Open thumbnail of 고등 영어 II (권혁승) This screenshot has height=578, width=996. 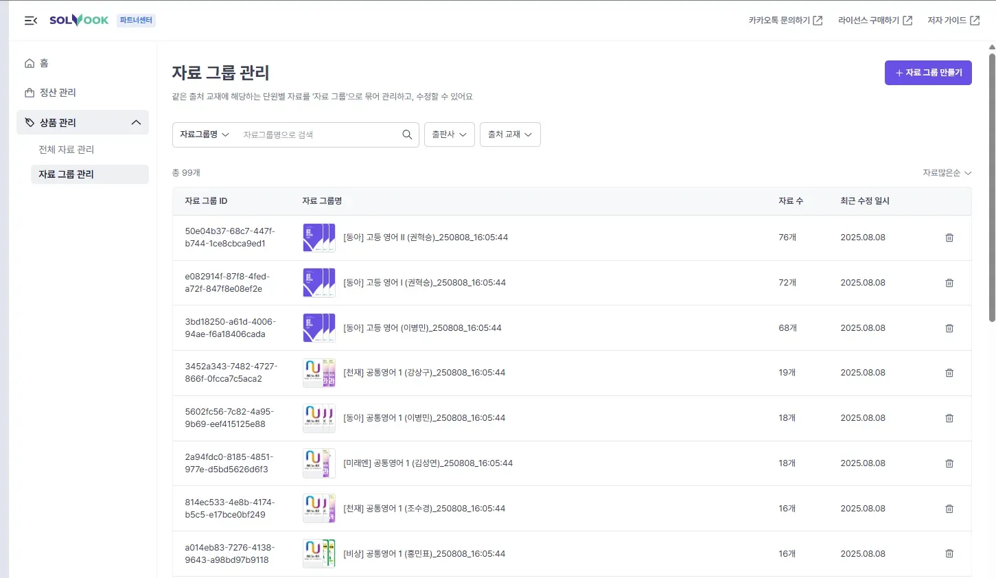tap(319, 238)
